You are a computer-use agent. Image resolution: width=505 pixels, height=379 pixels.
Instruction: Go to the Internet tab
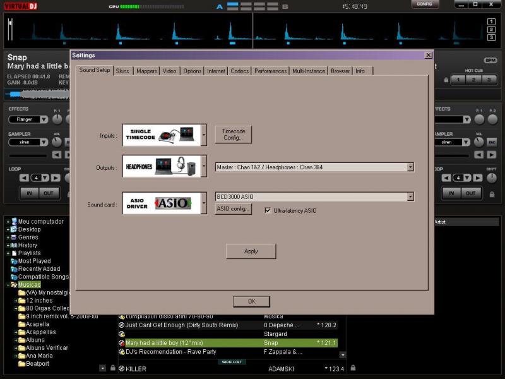[216, 71]
